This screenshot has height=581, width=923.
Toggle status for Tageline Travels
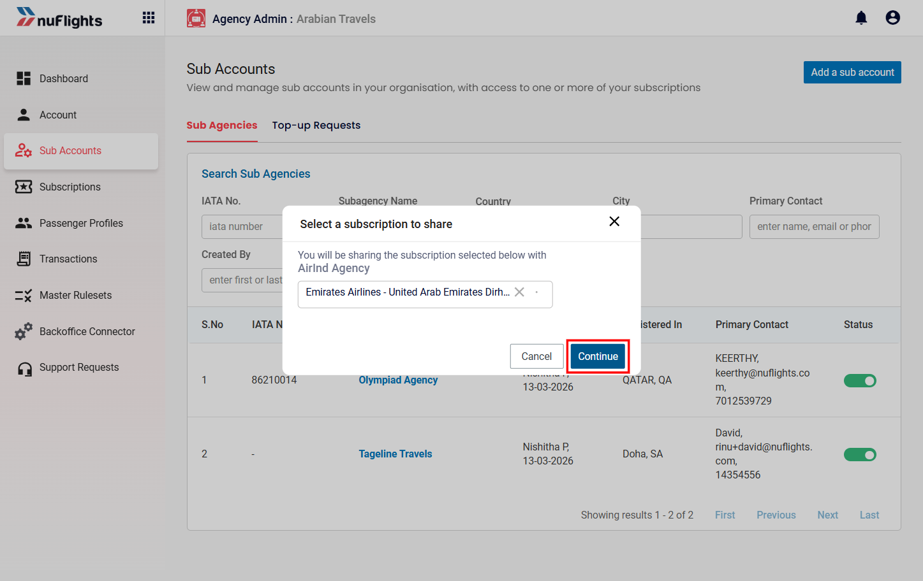click(x=860, y=454)
